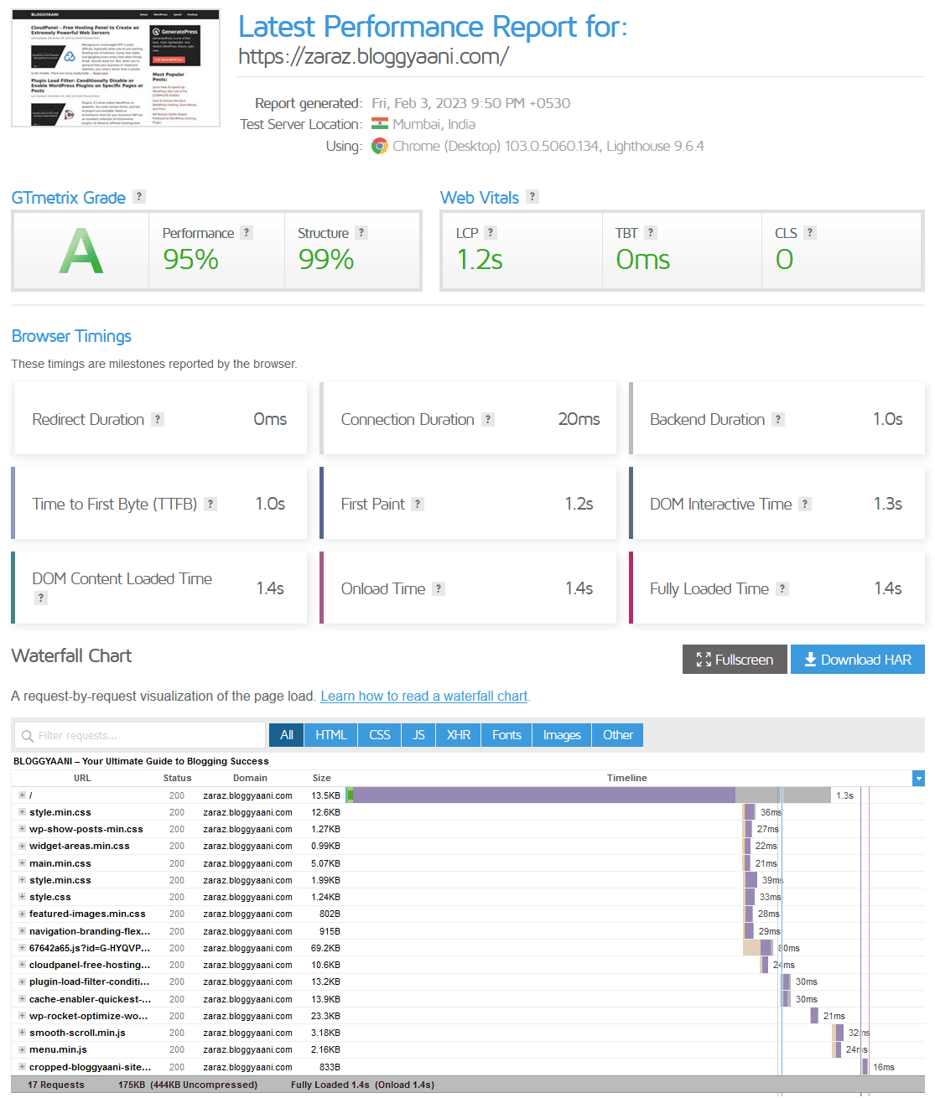The width and height of the screenshot is (935, 1098).
Task: Click the GTmetrix Grade heading
Action: (69, 198)
